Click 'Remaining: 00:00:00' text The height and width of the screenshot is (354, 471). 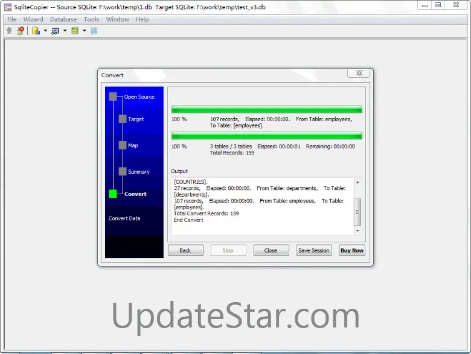[330, 147]
